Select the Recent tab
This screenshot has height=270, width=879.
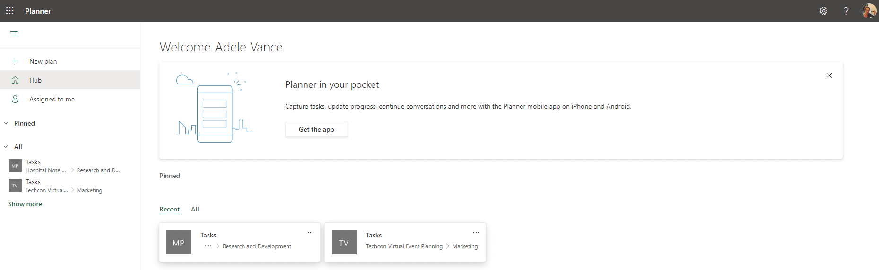pyautogui.click(x=169, y=209)
